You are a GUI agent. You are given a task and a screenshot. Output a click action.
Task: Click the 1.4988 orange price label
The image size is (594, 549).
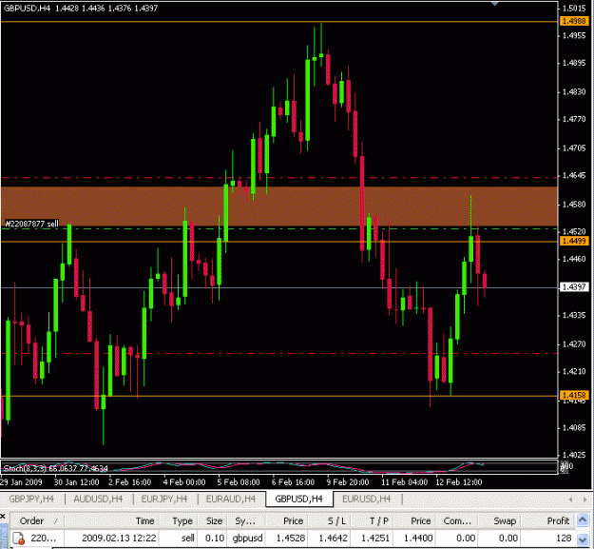[574, 21]
